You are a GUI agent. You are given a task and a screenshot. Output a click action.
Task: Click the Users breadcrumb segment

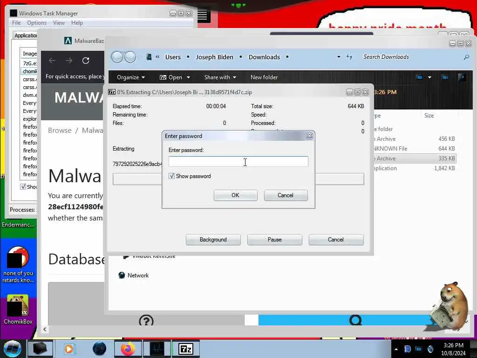173,57
